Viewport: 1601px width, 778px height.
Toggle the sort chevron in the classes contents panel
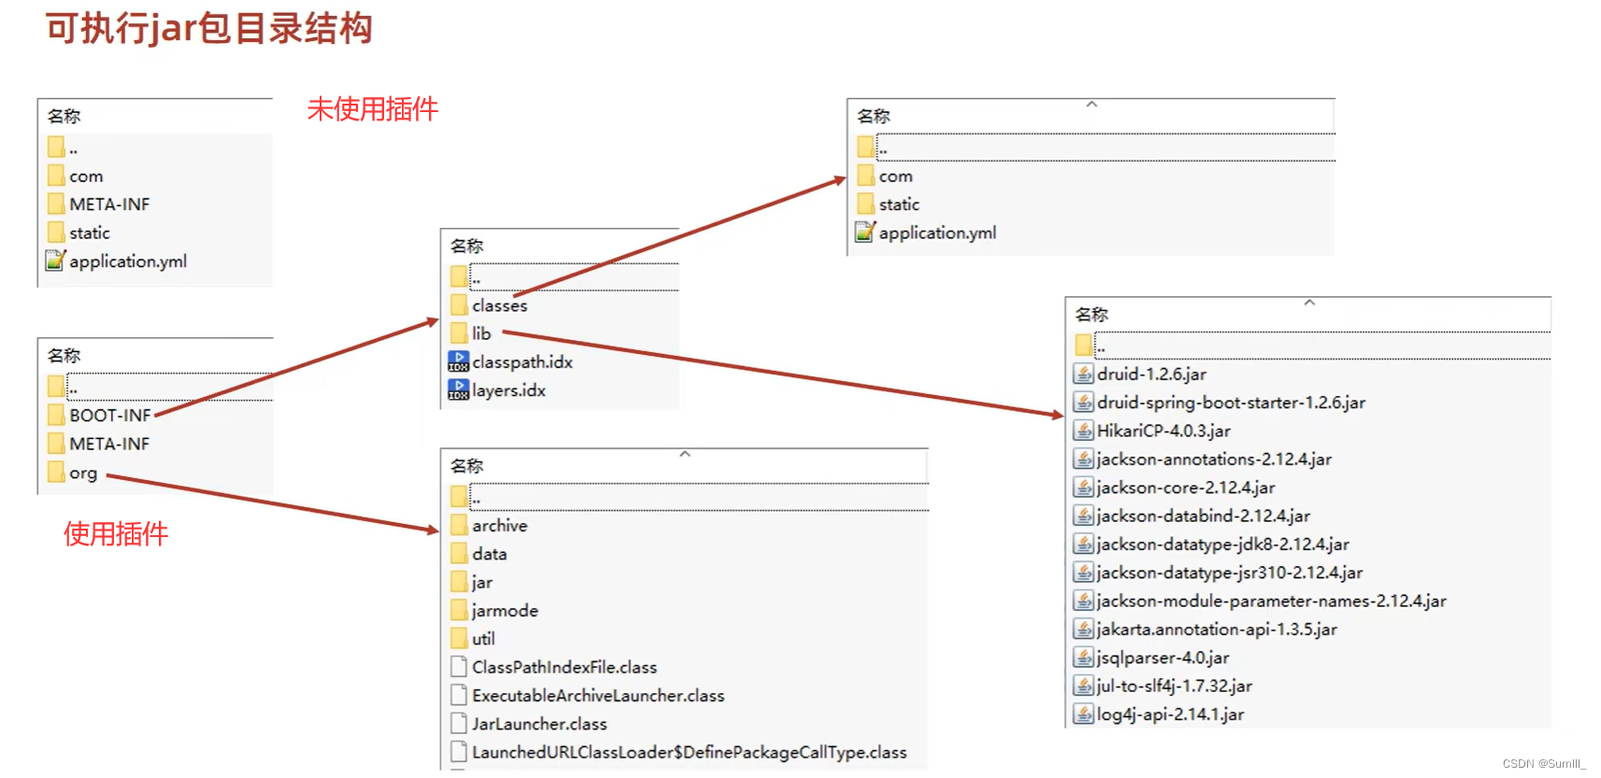click(1091, 105)
